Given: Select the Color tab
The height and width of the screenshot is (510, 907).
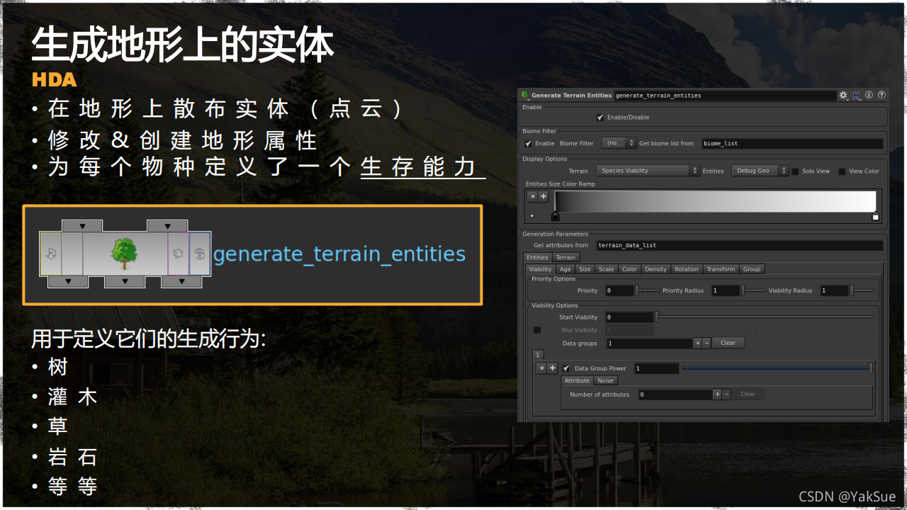Looking at the screenshot, I should click(x=629, y=269).
